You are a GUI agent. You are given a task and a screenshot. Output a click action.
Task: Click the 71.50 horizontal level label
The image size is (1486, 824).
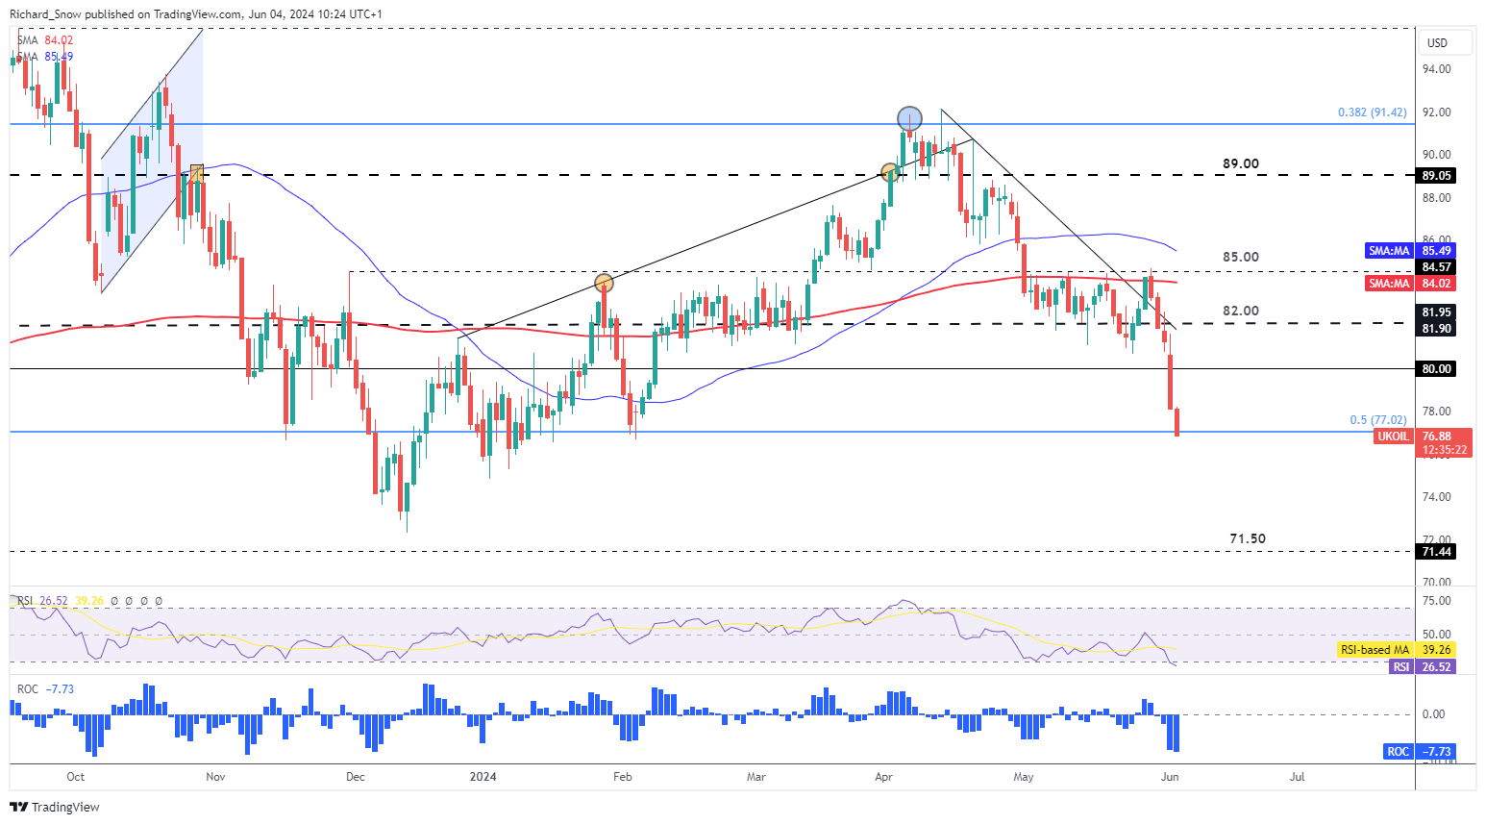click(1248, 538)
